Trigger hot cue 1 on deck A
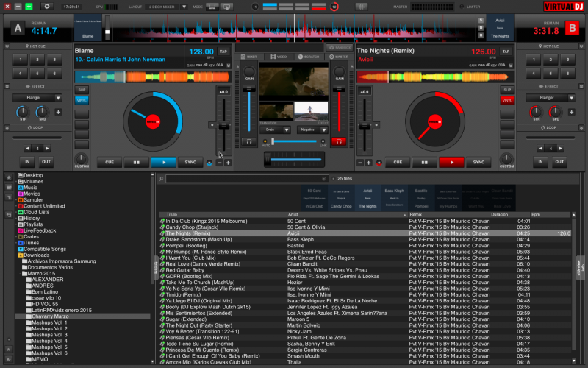Viewport: 588px width, 368px height. point(21,60)
